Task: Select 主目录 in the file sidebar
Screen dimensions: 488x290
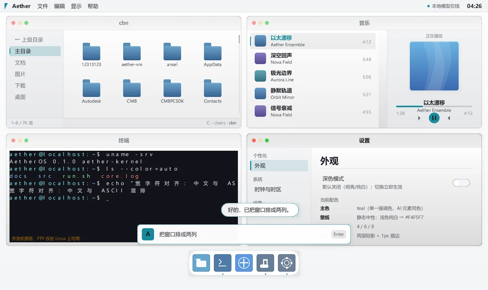Action: point(35,51)
